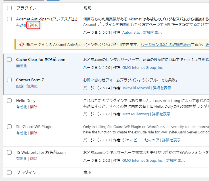Open Contact Form 7 設定 link
The width and height of the screenshot is (209, 181).
click(20, 86)
